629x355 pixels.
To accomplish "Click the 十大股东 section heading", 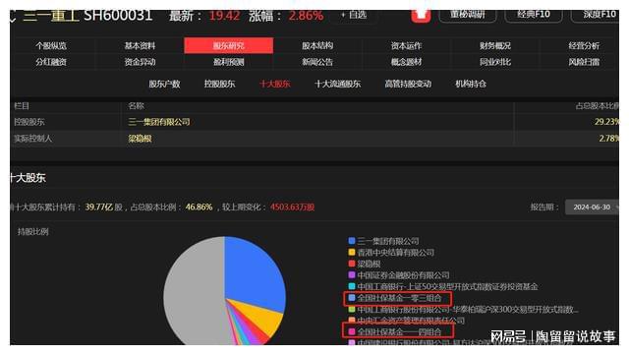I will click(x=28, y=178).
